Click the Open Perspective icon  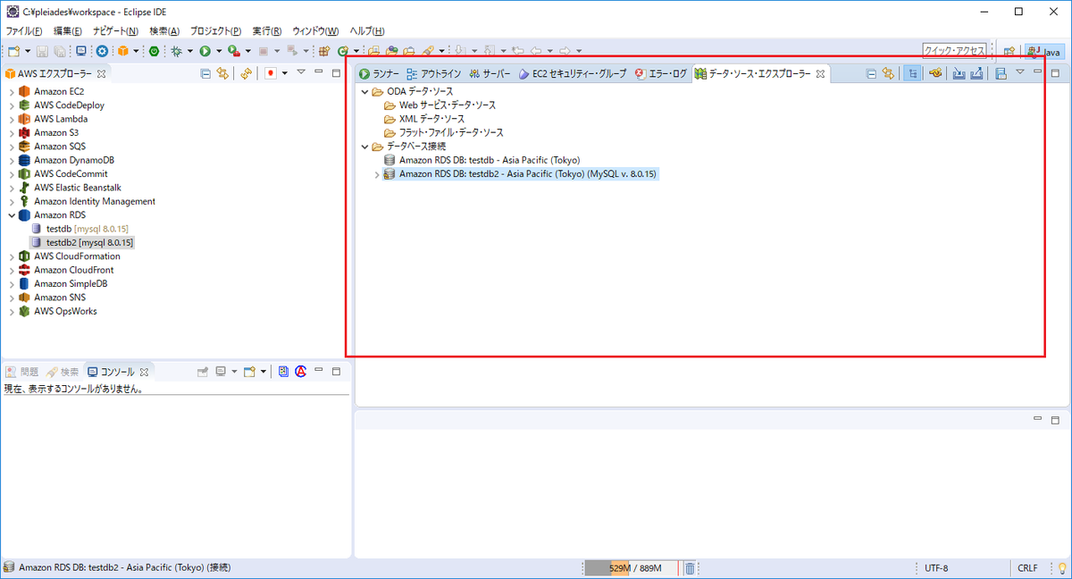click(1009, 52)
